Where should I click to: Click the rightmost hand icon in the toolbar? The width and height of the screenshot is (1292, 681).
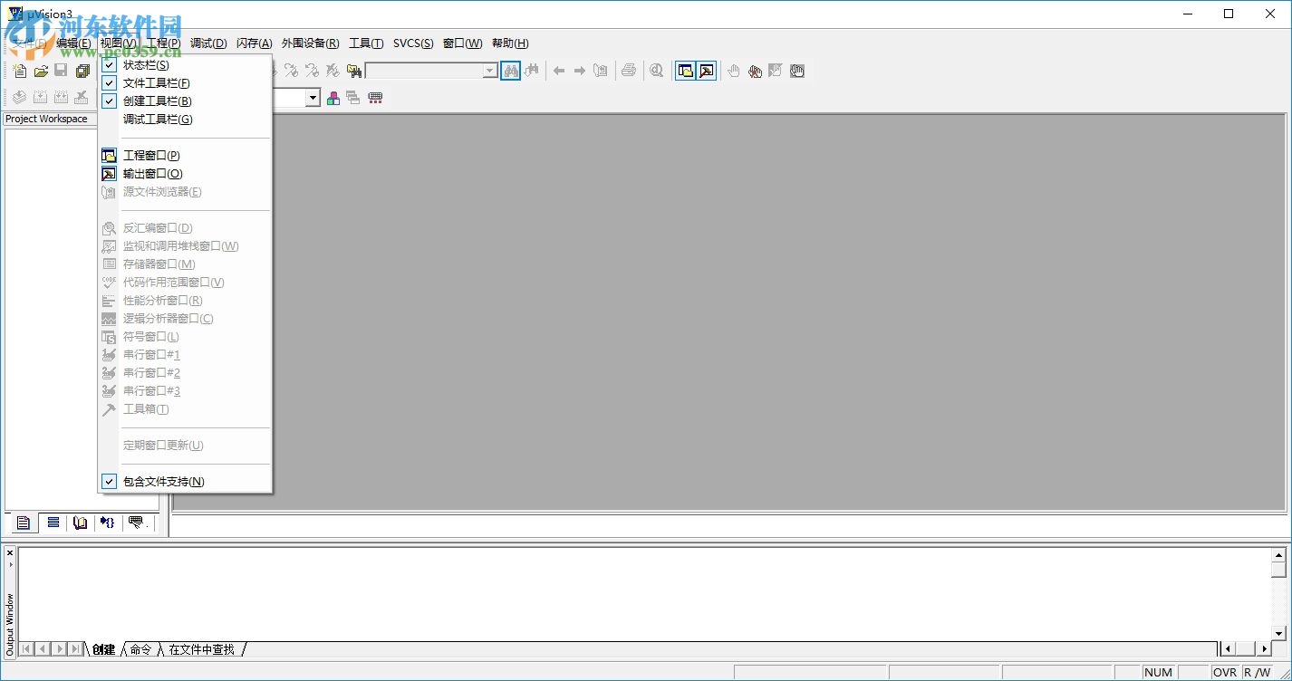[797, 71]
